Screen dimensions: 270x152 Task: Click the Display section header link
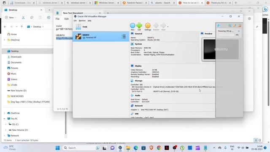[138, 66]
